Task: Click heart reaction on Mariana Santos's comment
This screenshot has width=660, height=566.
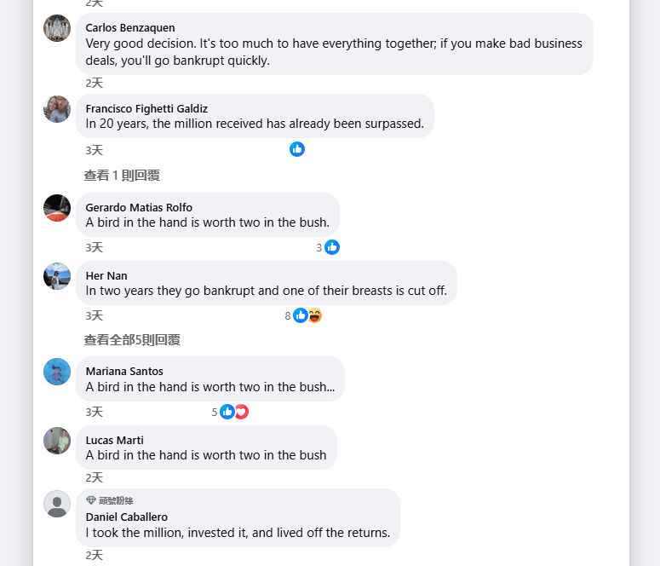Action: coord(241,412)
